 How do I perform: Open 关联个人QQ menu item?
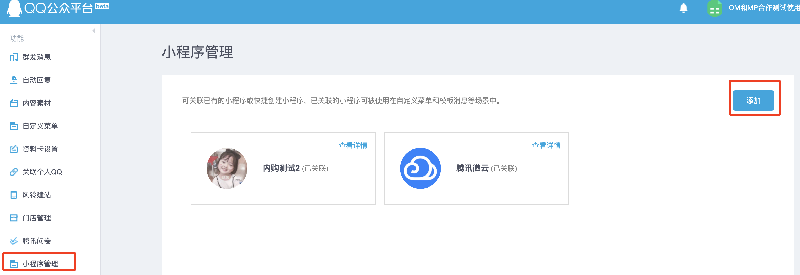click(x=42, y=172)
